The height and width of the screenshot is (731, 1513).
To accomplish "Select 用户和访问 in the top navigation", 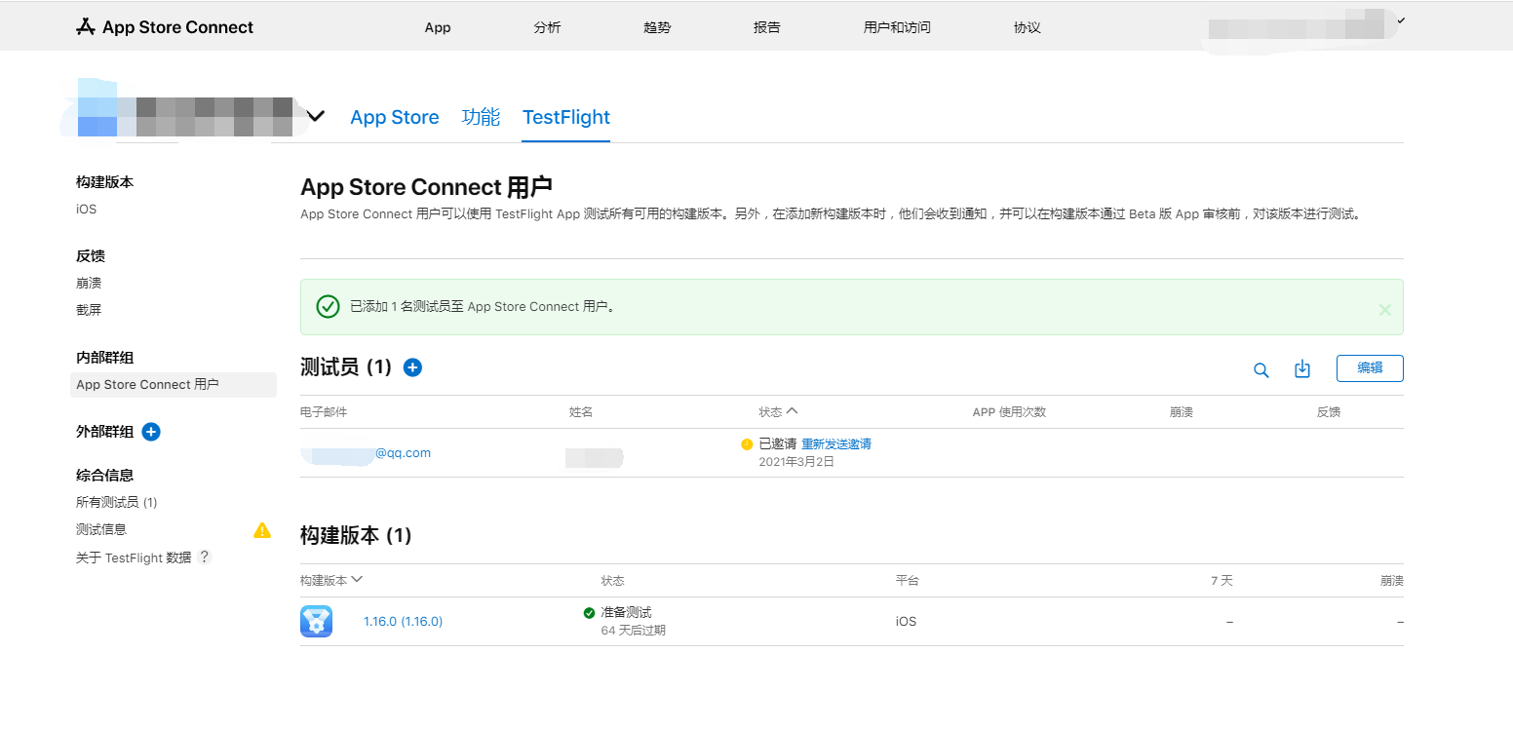I will coord(896,27).
